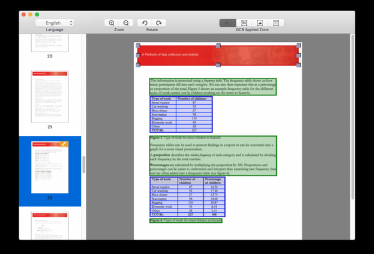Click the '5.21' cell in the percentage column
374x254 pixels.
click(214, 210)
